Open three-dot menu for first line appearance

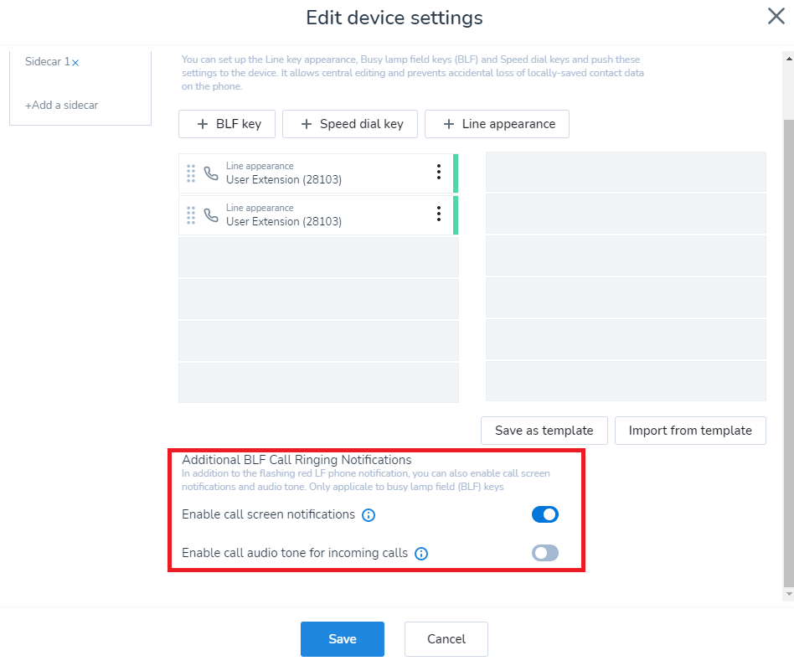click(x=438, y=173)
